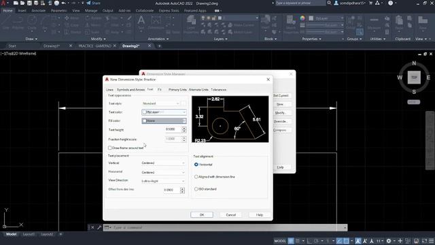This screenshot has width=435, height=245.
Task: Open the Alternate Units tab
Action: click(198, 90)
